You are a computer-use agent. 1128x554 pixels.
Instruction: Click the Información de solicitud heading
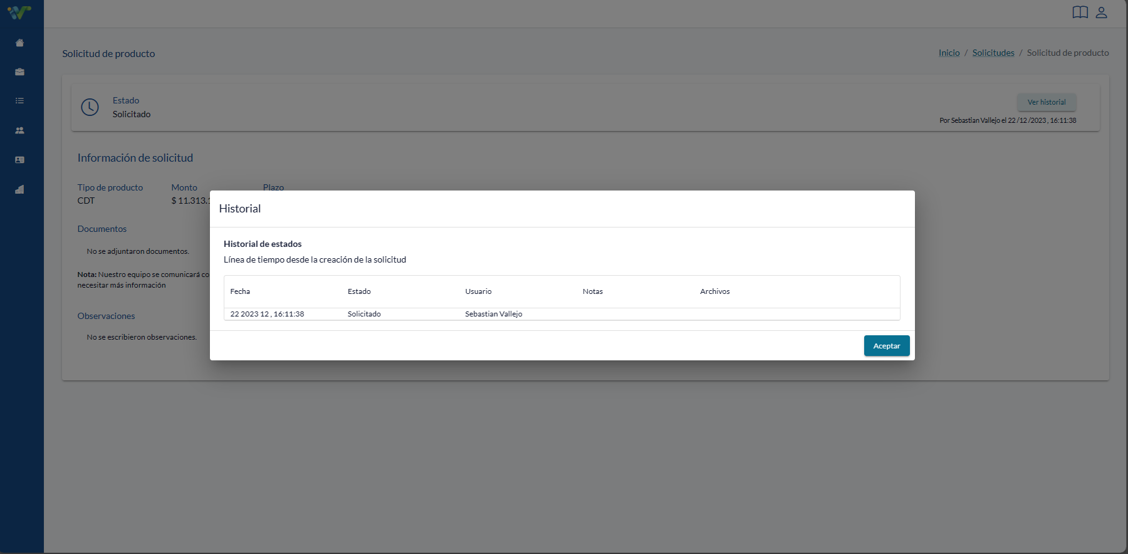135,158
